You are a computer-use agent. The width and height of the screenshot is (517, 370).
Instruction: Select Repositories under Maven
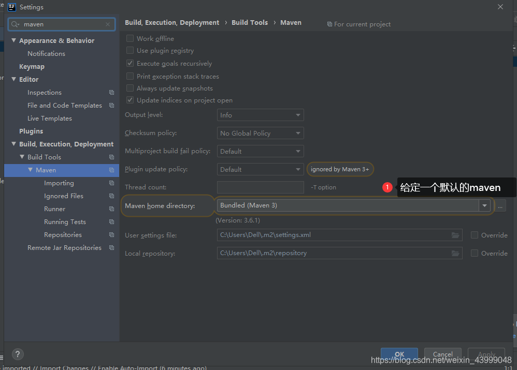tap(63, 235)
